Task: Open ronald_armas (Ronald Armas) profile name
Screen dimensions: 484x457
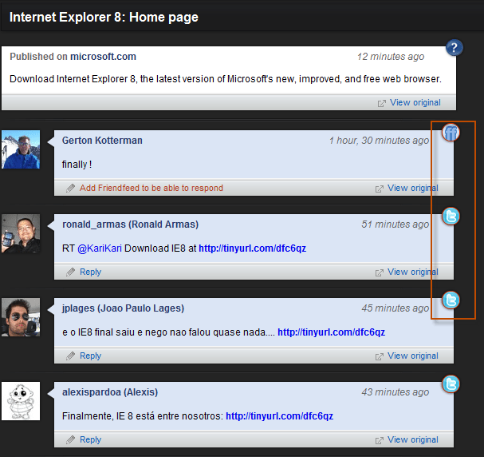Action: [130, 225]
